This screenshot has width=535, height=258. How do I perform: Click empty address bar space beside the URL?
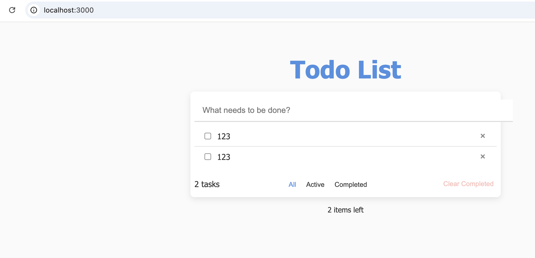[x=302, y=10]
